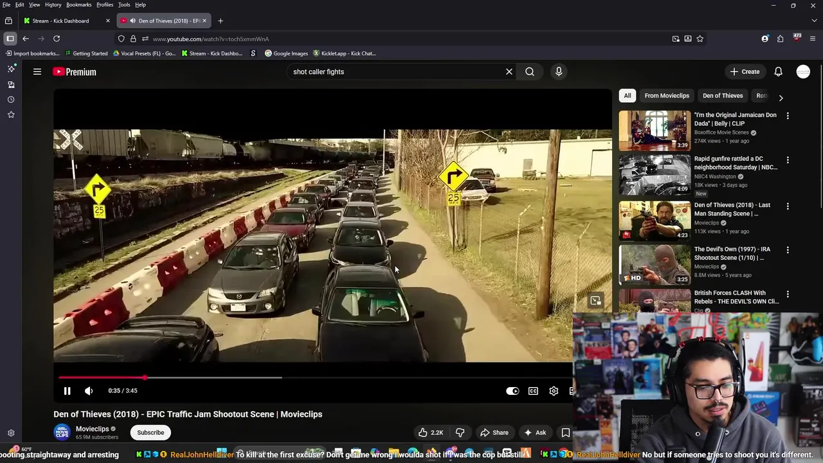Open the Rapid gunfire NBC video thumbnail
The image size is (823, 463).
(655, 175)
